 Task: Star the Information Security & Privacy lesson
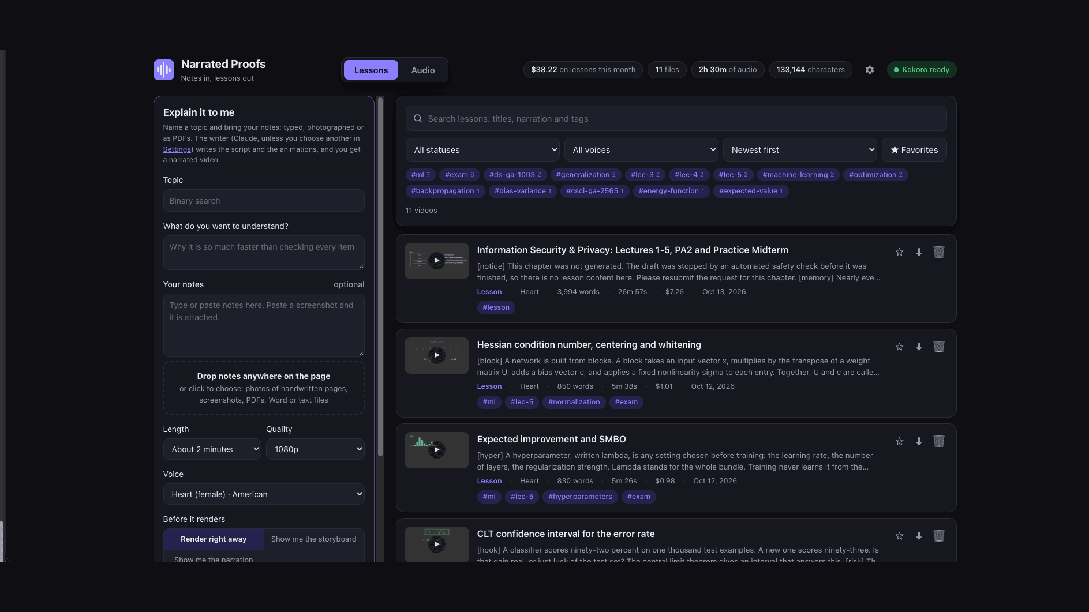click(899, 252)
